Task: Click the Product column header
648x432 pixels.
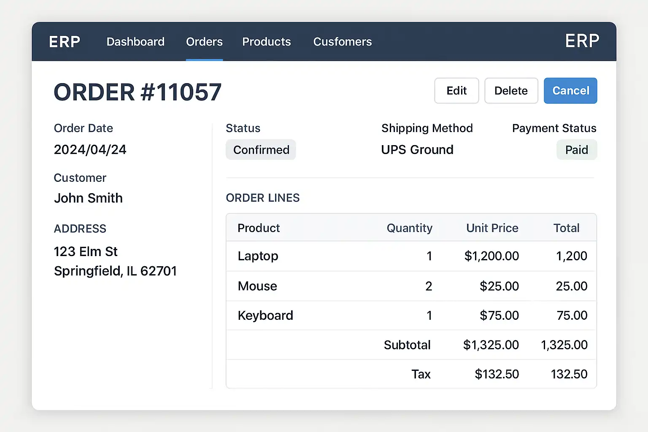Action: pos(259,228)
